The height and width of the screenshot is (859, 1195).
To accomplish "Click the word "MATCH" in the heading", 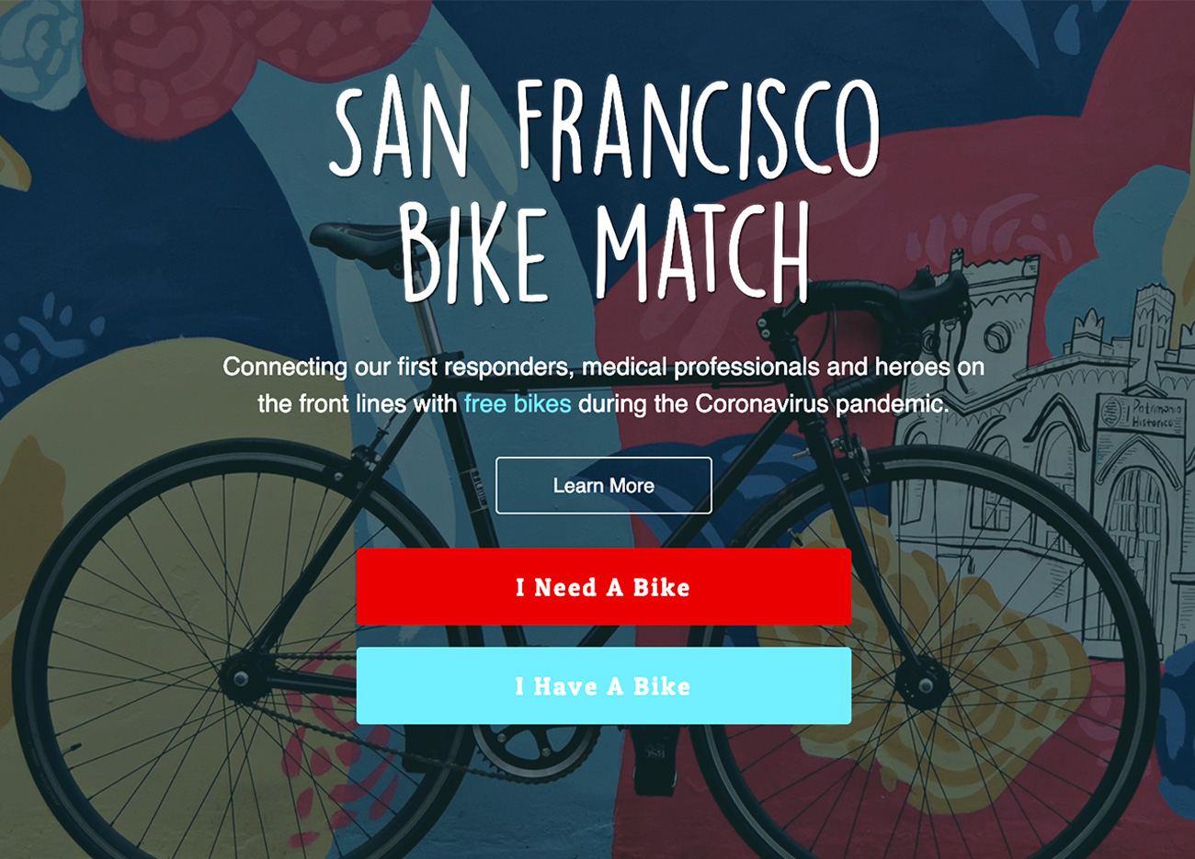I will tap(701, 251).
